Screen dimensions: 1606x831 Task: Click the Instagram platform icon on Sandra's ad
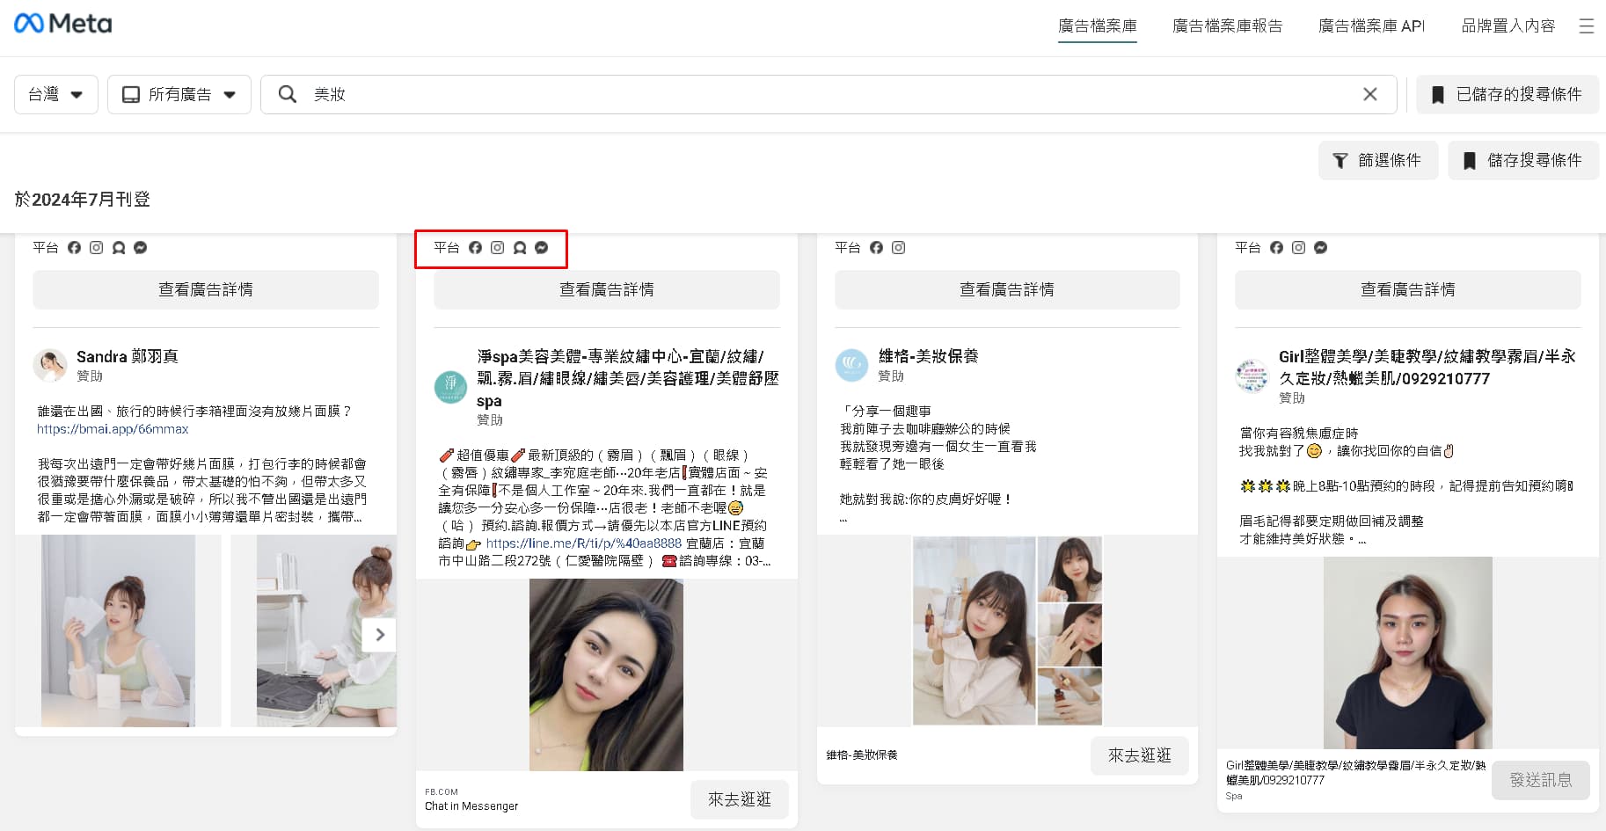point(97,248)
